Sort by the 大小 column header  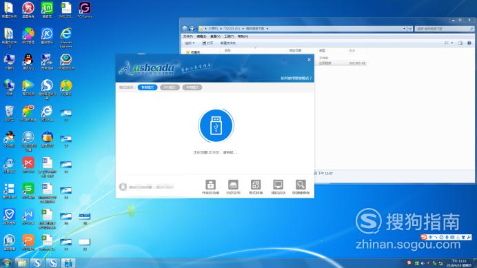(352, 50)
